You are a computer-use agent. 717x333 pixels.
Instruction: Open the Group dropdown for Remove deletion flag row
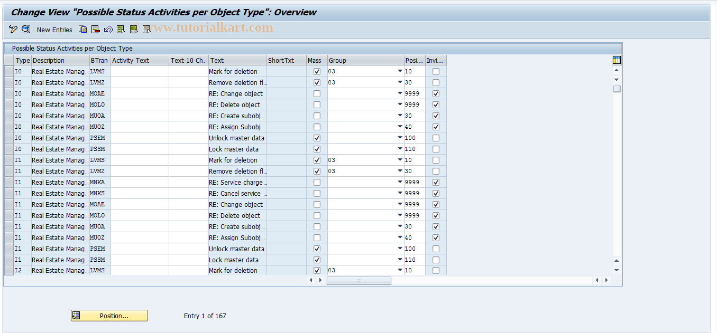[x=400, y=82]
